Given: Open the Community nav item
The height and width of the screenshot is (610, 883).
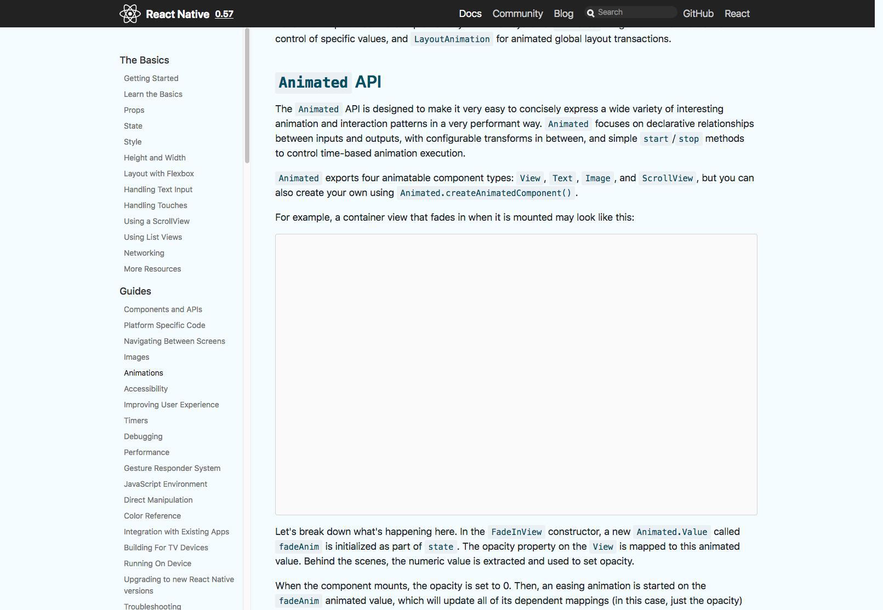Looking at the screenshot, I should pyautogui.click(x=517, y=14).
